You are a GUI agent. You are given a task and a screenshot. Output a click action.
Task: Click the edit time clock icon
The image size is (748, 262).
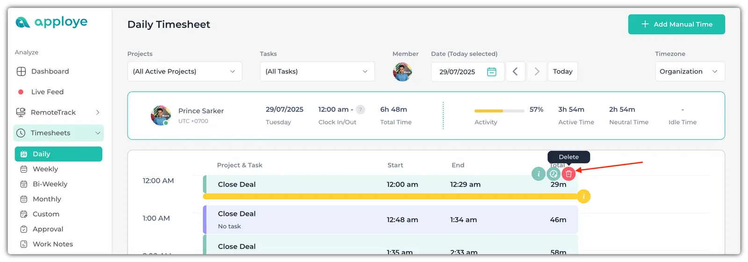(x=554, y=174)
